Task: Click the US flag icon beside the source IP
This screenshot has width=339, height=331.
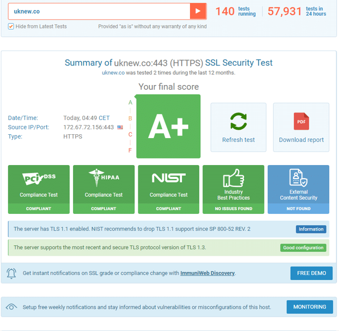Action: [120, 127]
